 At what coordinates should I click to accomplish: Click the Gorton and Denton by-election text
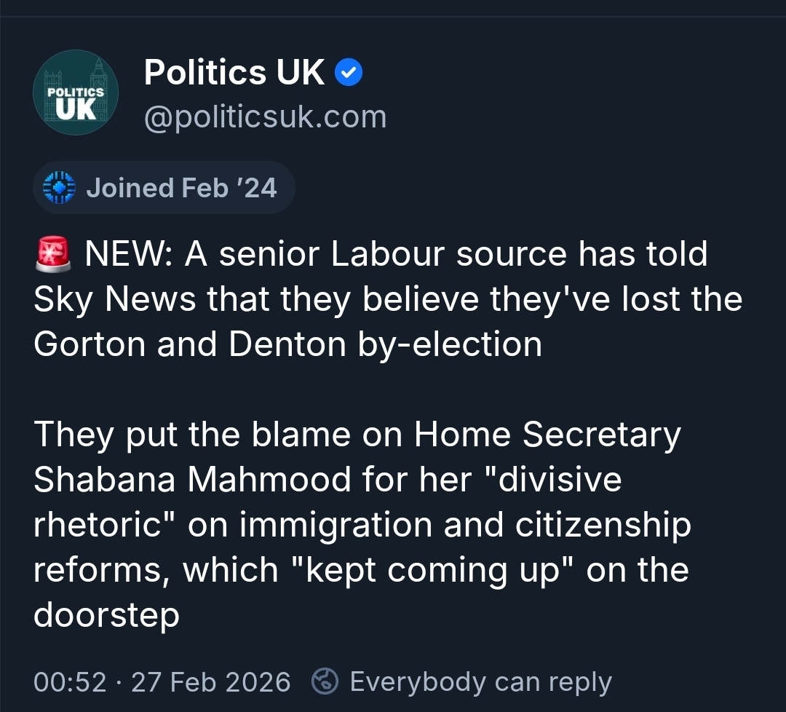[x=287, y=344]
